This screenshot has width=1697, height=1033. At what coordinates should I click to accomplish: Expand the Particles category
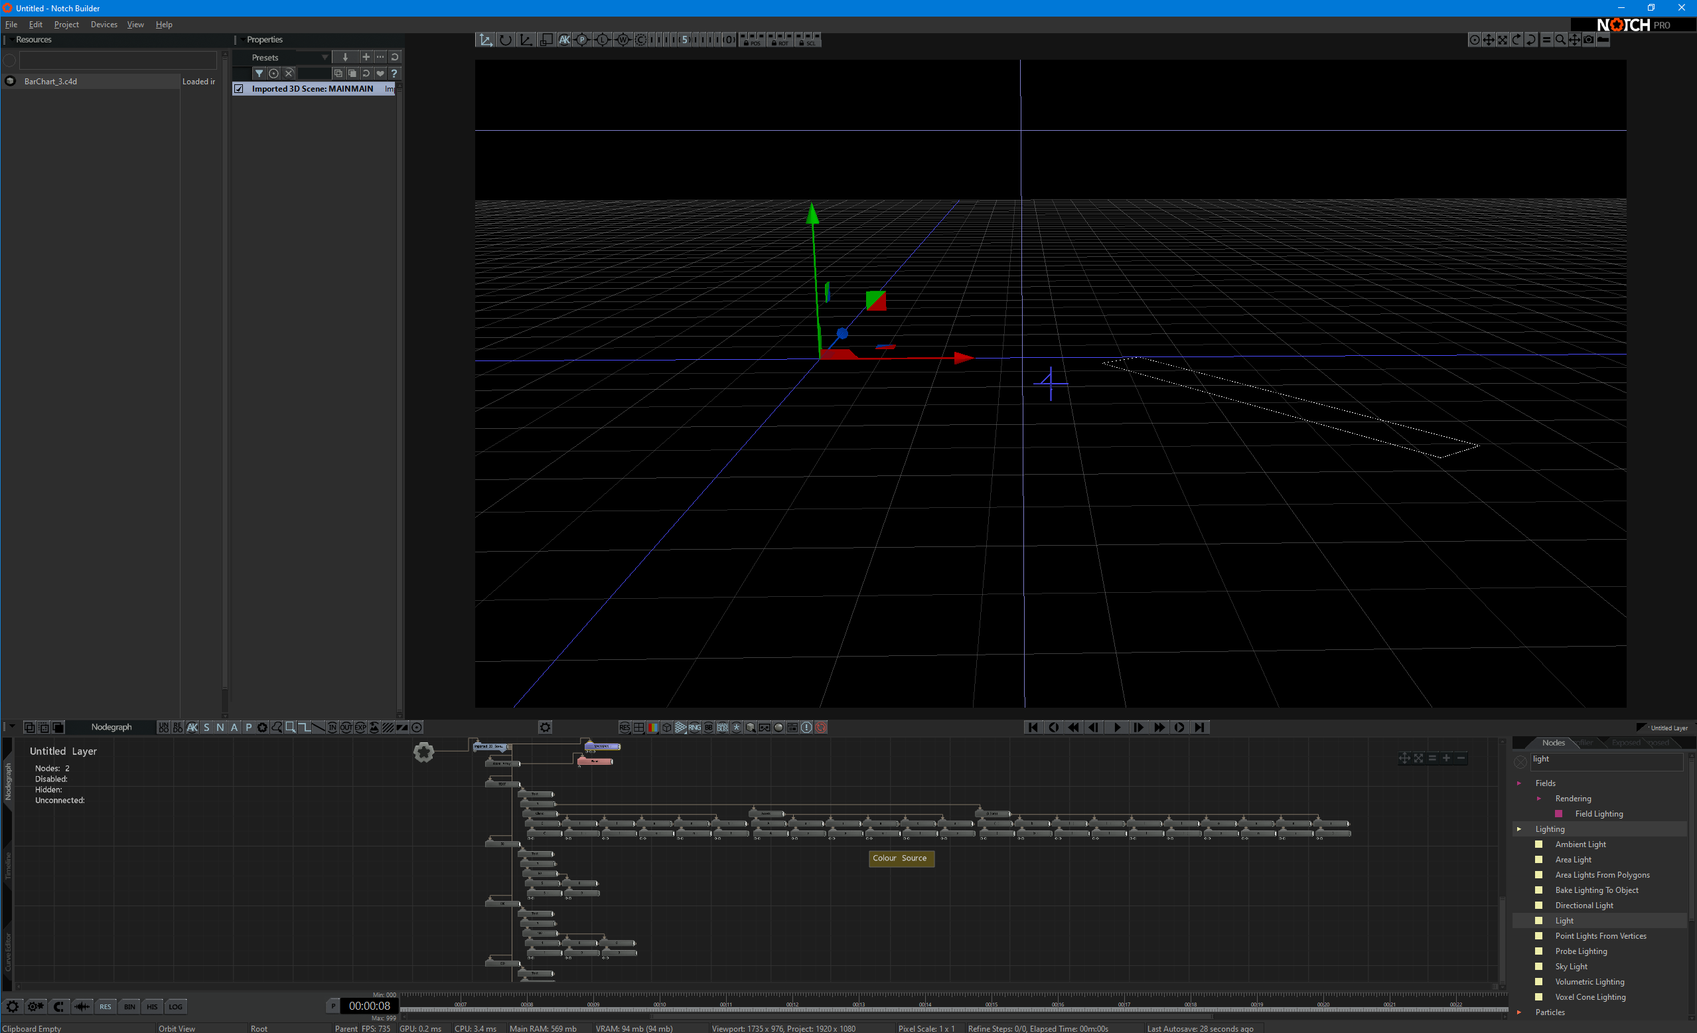pyautogui.click(x=1518, y=1012)
